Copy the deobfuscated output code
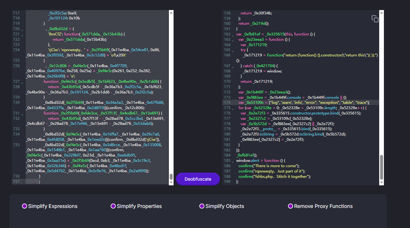 pyautogui.click(x=375, y=19)
